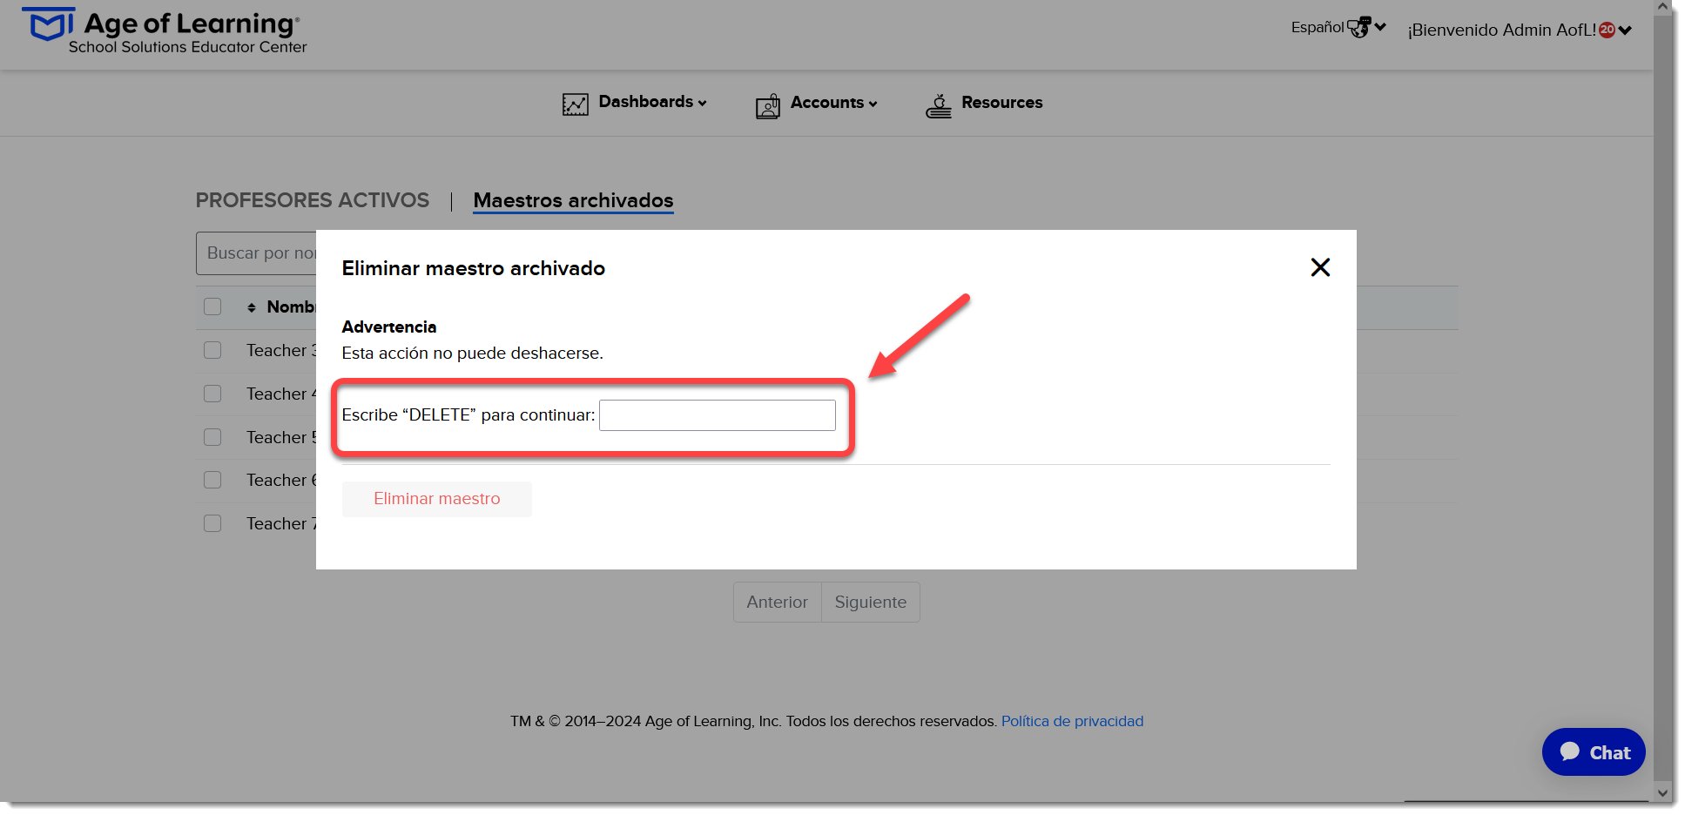This screenshot has width=1685, height=815.
Task: Open the Dashboards chart icon
Action: (576, 104)
